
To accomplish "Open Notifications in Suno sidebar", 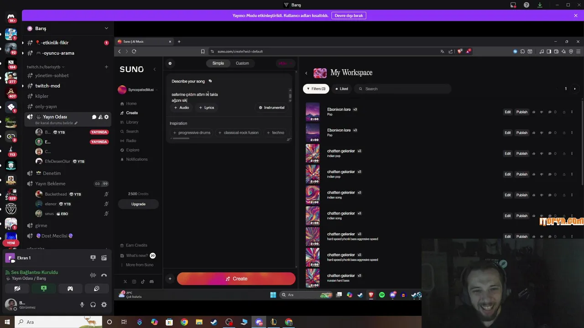I will (136, 159).
